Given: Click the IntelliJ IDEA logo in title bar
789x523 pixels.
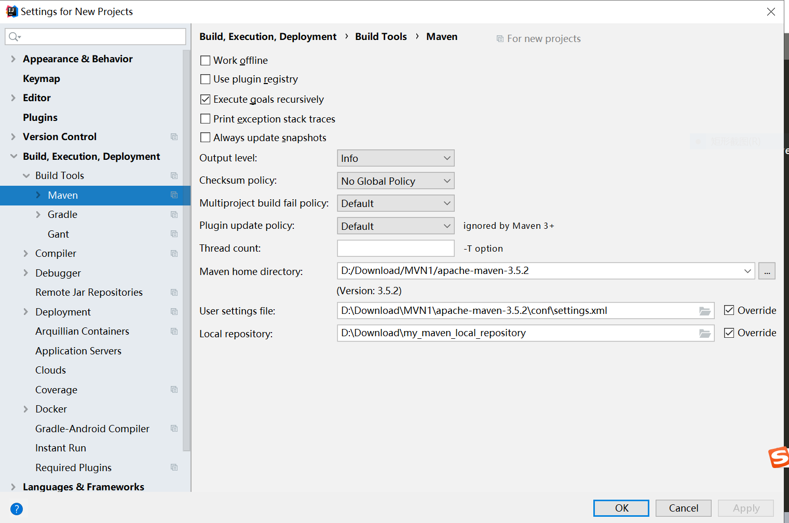Looking at the screenshot, I should 11,11.
